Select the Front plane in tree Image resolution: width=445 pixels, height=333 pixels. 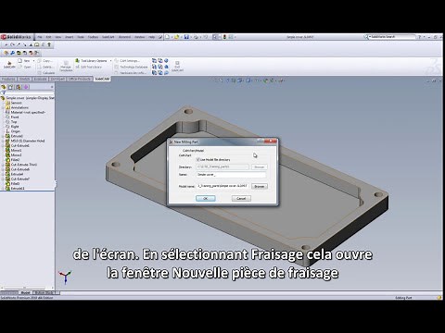(x=12, y=117)
